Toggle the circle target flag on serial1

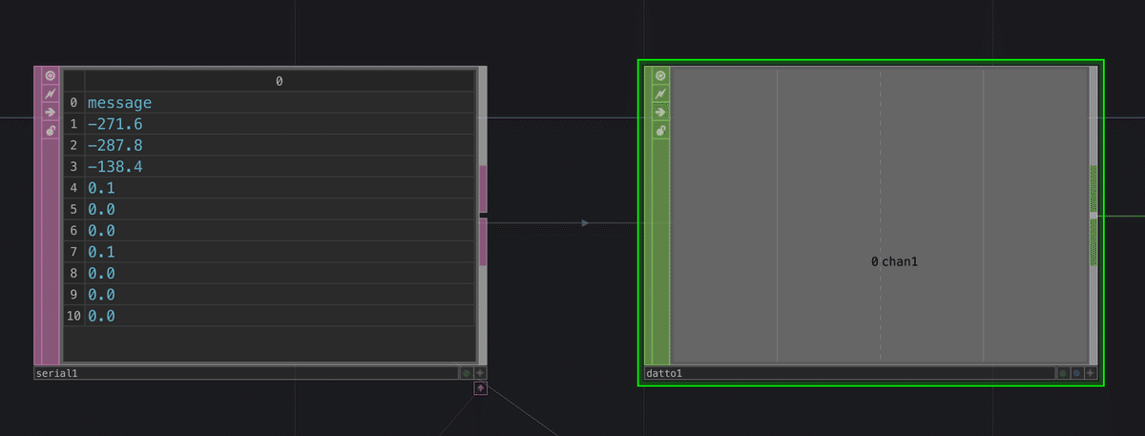51,75
